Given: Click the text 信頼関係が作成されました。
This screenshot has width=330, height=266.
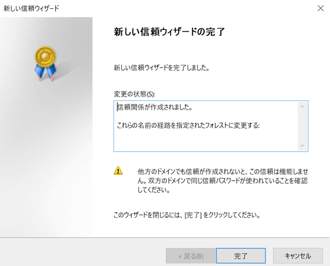Looking at the screenshot, I should click(155, 107).
